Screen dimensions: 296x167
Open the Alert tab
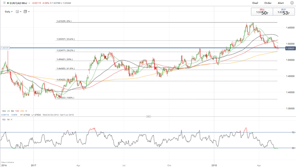pos(281,3)
